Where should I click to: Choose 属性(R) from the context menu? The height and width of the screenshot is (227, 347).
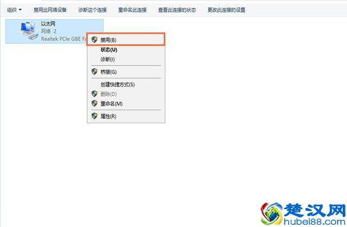click(126, 116)
